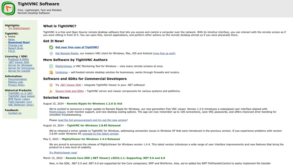Viewport: 293px width, 165px height.
Task: Click the MightyViewer icon
Action: pos(51,66)
